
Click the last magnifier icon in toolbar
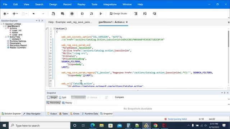point(154,14)
